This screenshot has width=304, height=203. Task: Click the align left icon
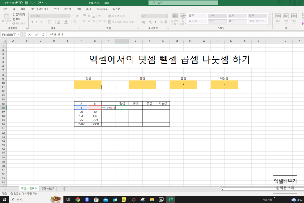pyautogui.click(x=85, y=22)
